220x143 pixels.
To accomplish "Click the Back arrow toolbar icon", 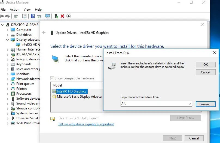I will coord(2,16).
